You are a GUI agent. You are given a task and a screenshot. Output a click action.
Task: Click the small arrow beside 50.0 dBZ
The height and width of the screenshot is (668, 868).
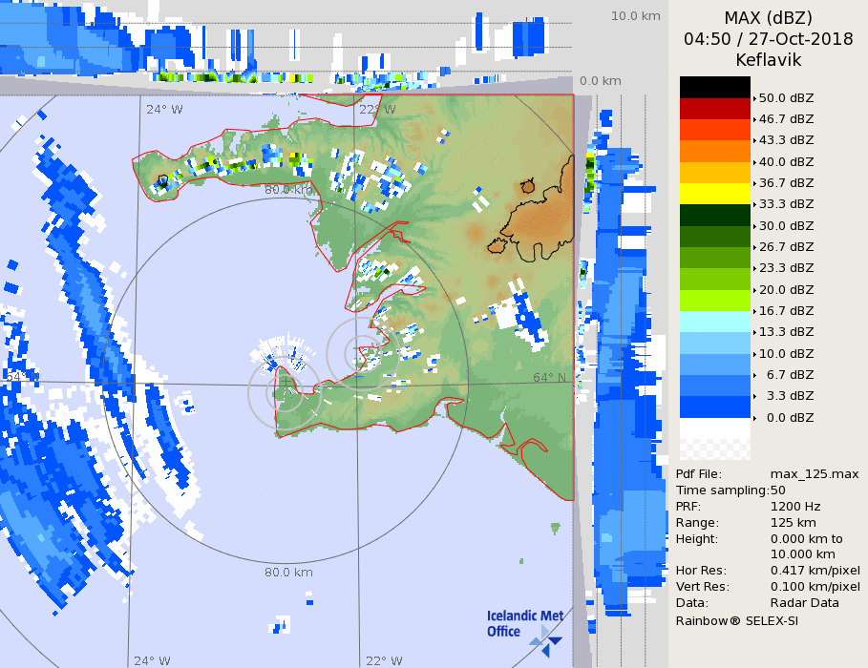(x=754, y=98)
